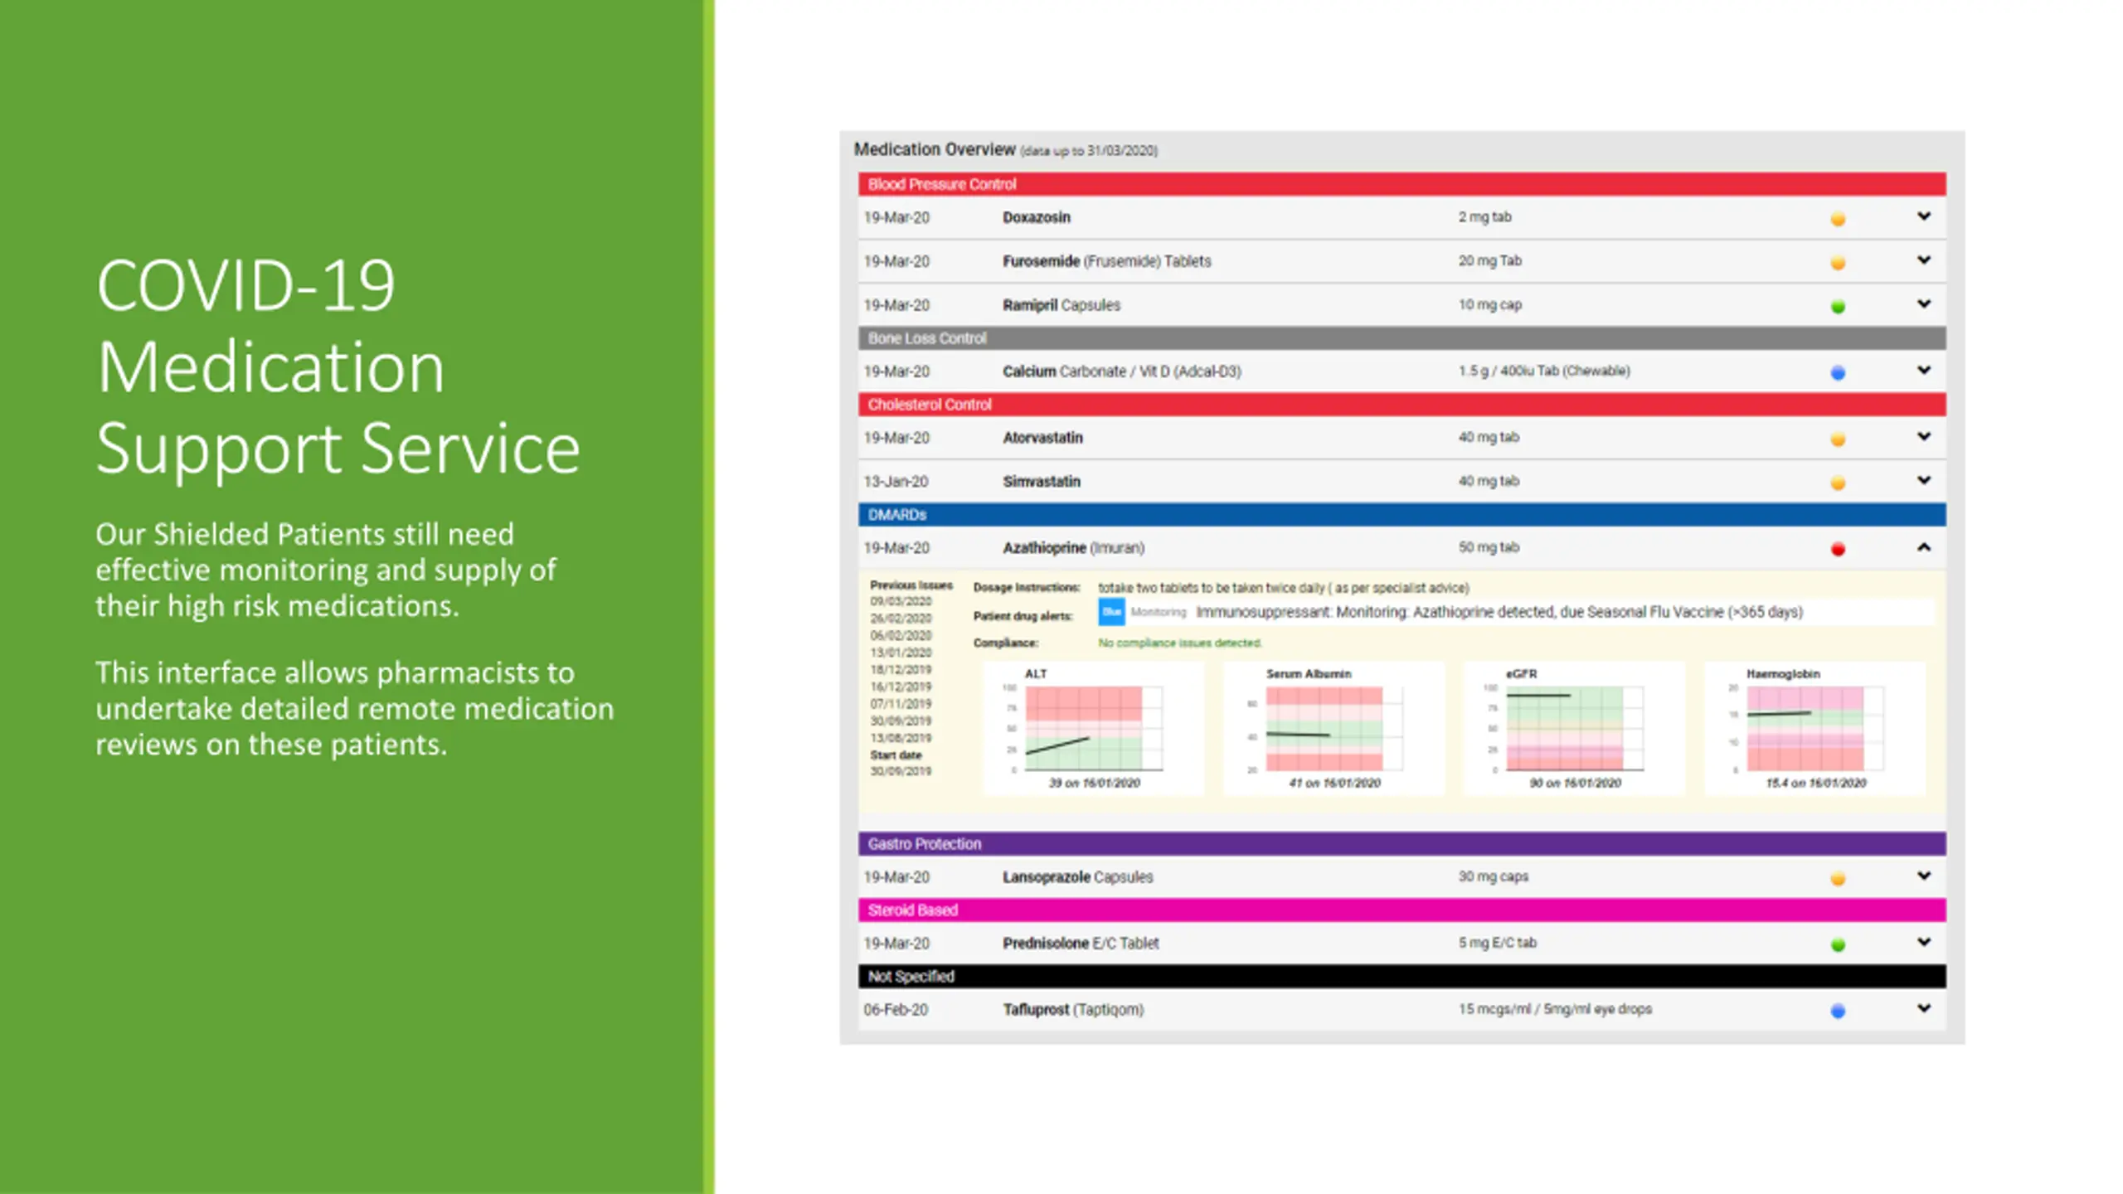
Task: Open previous issue dated 13/08/2019
Action: [x=901, y=738]
